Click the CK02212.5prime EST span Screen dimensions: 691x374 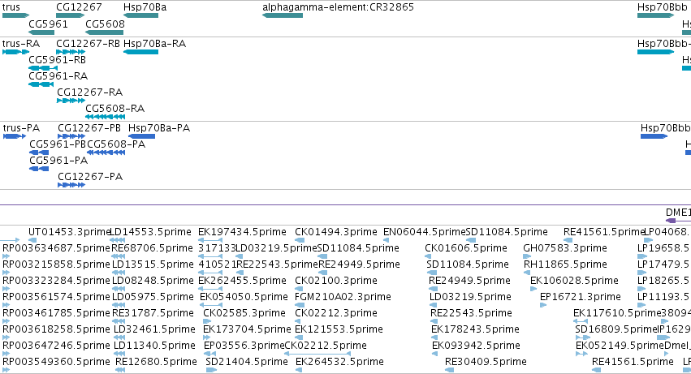[317, 353]
